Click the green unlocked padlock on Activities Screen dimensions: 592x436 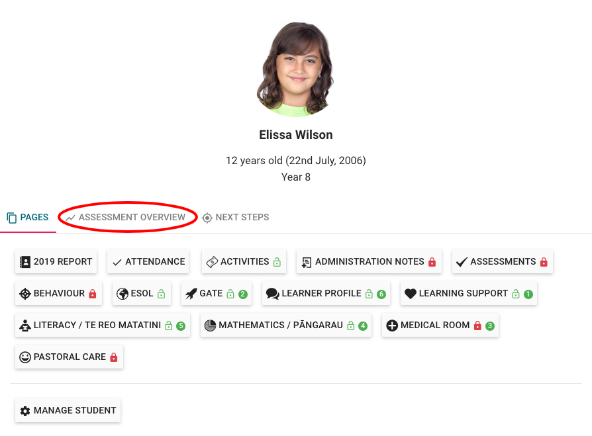(277, 262)
